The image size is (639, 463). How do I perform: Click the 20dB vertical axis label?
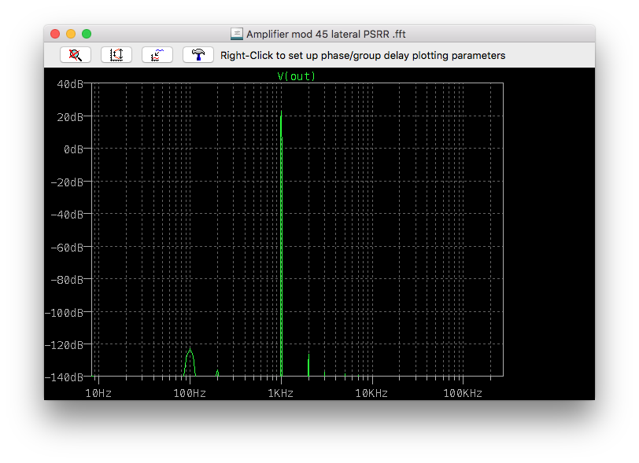coord(70,117)
